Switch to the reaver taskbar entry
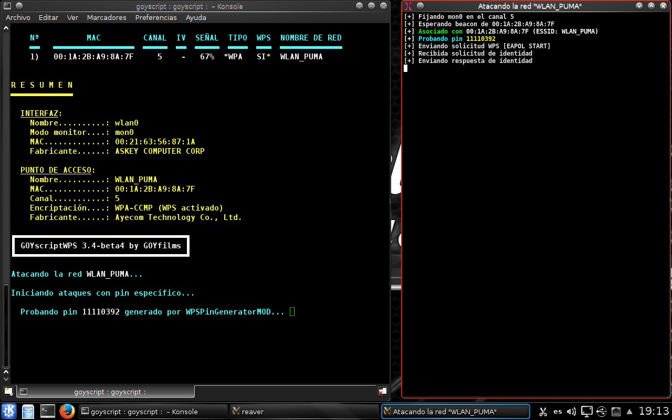The height and width of the screenshot is (420, 672). [304, 412]
